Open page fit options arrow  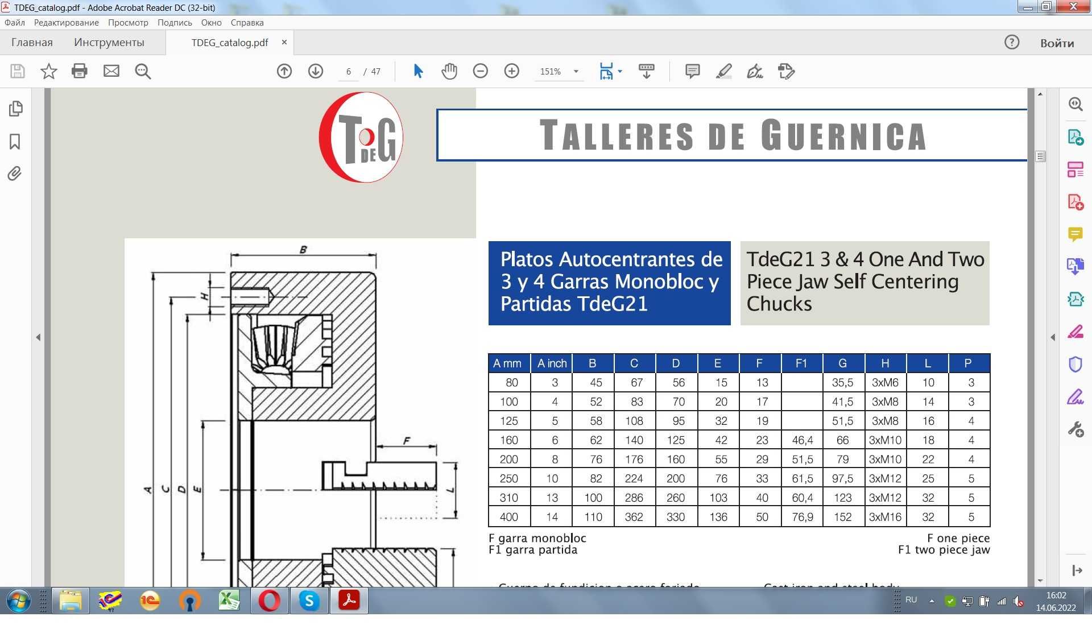tap(620, 71)
